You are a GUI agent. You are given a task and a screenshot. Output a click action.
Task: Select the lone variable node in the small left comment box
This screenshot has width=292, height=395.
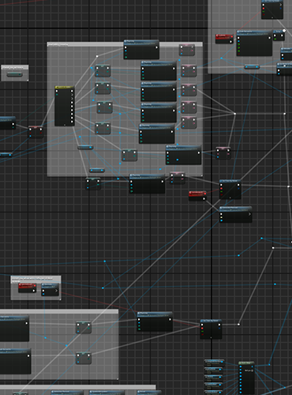(x=14, y=74)
